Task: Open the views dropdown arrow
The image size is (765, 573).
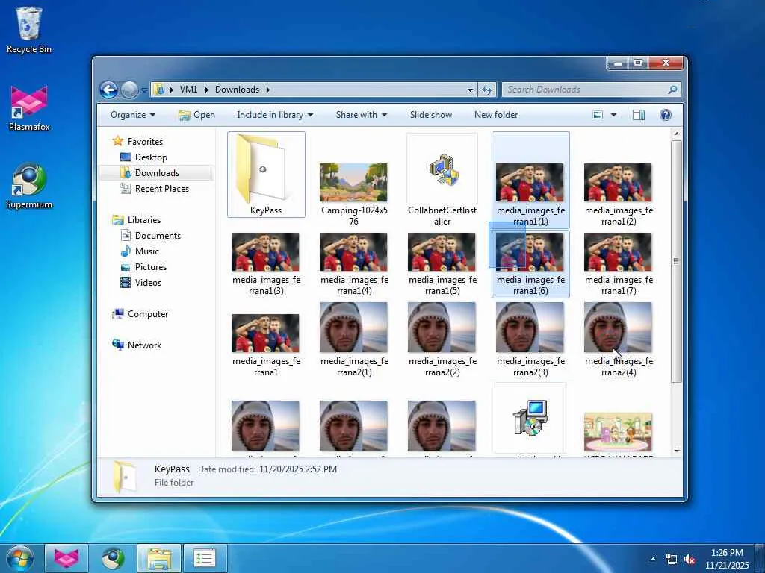Action: pos(613,115)
